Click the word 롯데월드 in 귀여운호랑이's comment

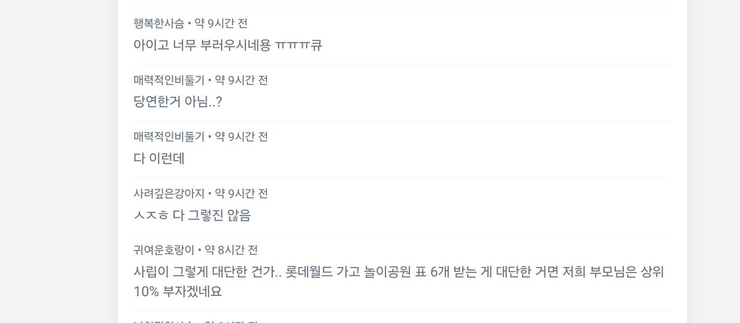pos(311,272)
